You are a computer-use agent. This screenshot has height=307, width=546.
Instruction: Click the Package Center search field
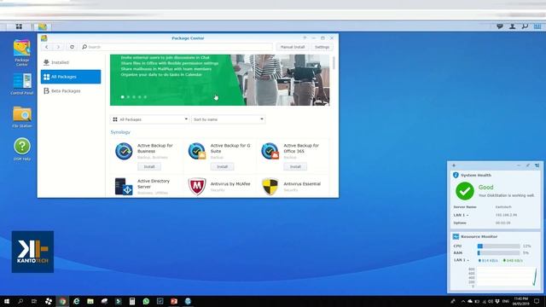(x=177, y=47)
